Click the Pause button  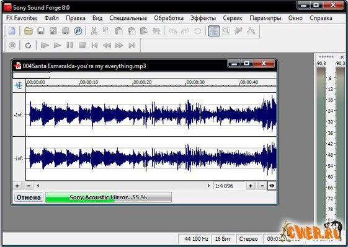coord(69,45)
